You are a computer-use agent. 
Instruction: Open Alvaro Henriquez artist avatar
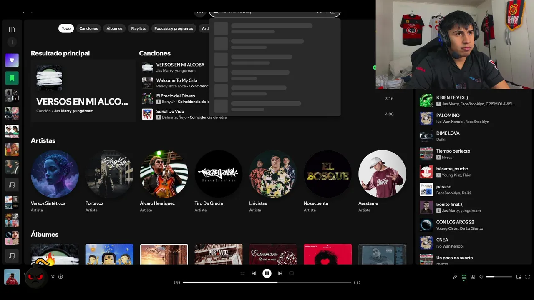[164, 174]
